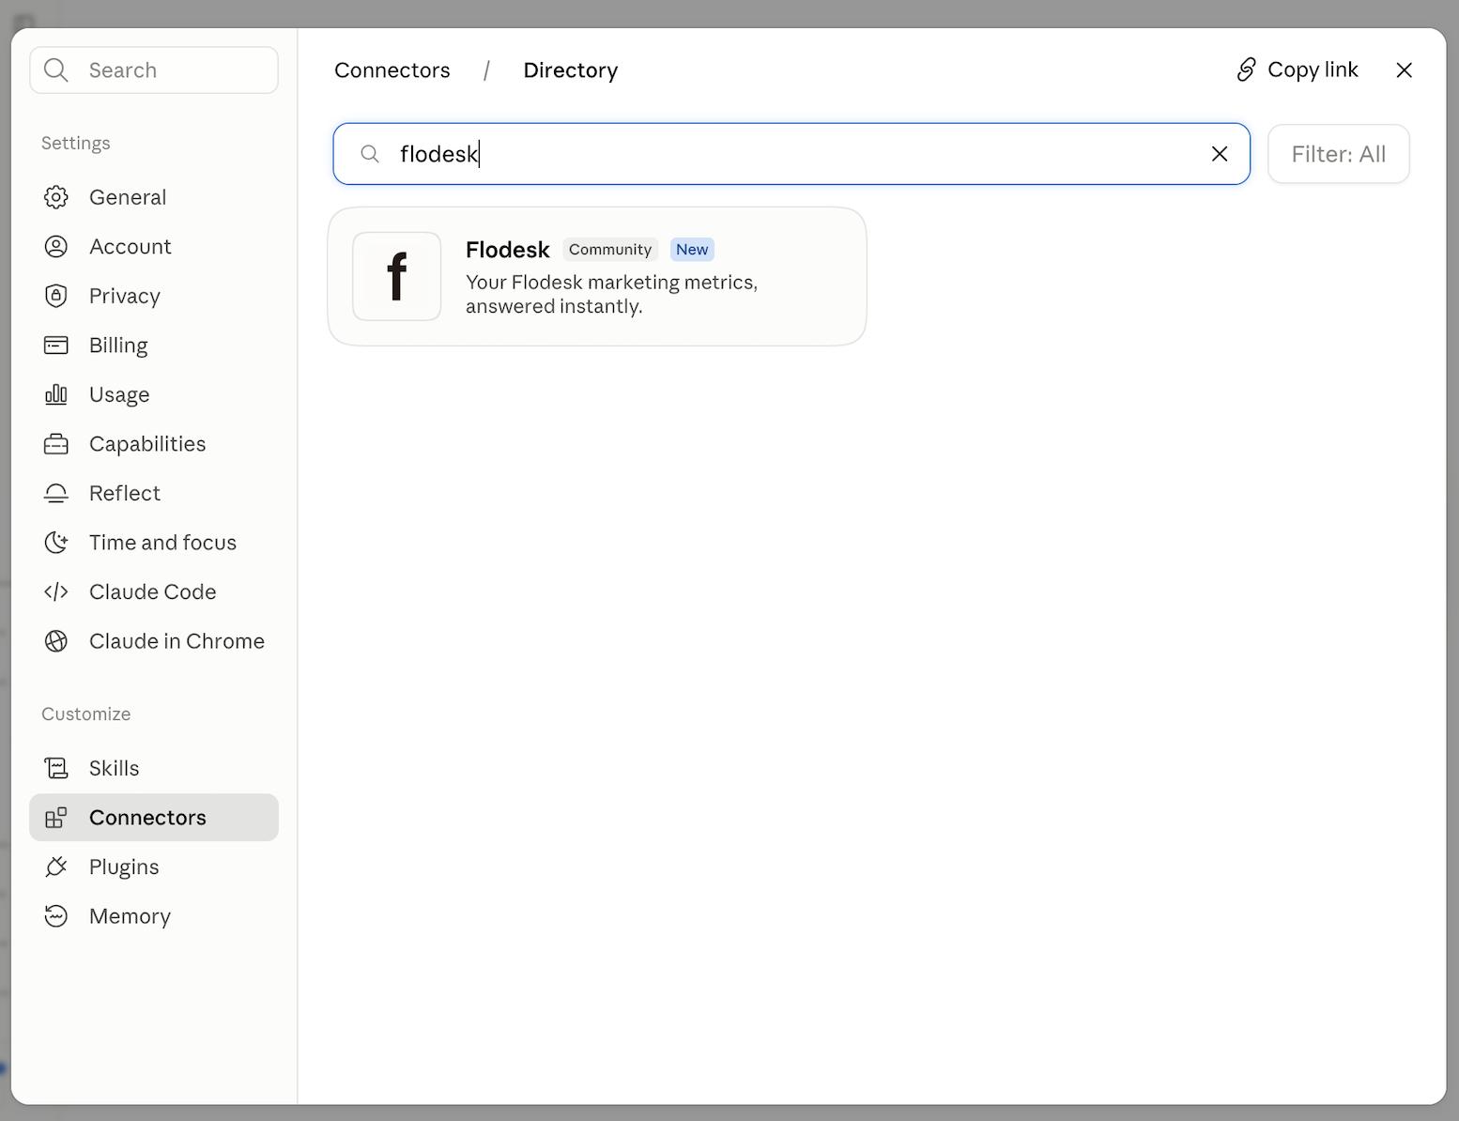This screenshot has width=1459, height=1121.
Task: Click the Flodesk description text
Action: coord(611,294)
